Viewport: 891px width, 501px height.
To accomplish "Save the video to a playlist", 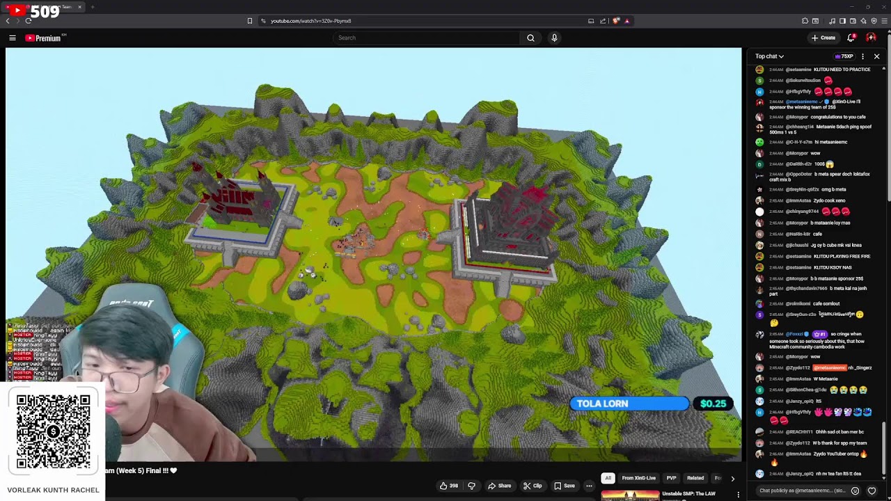I will pyautogui.click(x=565, y=486).
